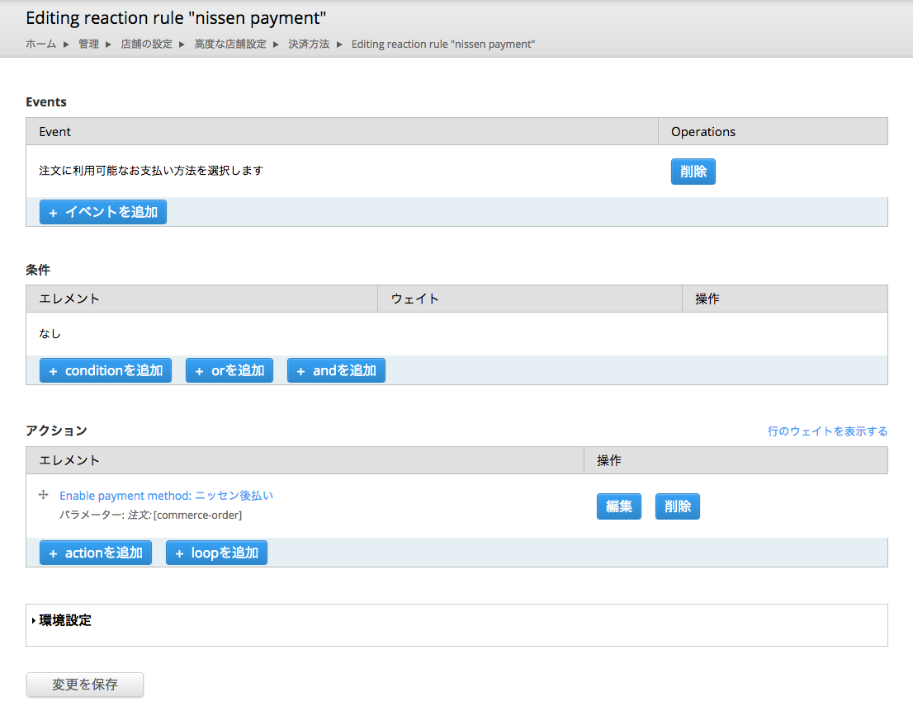Remove the action with its 削除 button
The width and height of the screenshot is (913, 725).
677,506
